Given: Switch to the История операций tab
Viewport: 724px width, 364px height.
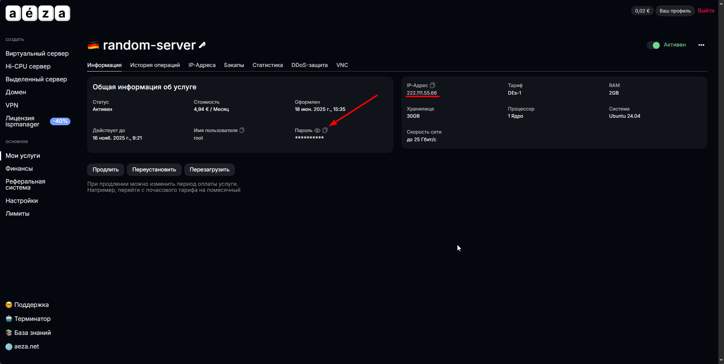Looking at the screenshot, I should (155, 65).
